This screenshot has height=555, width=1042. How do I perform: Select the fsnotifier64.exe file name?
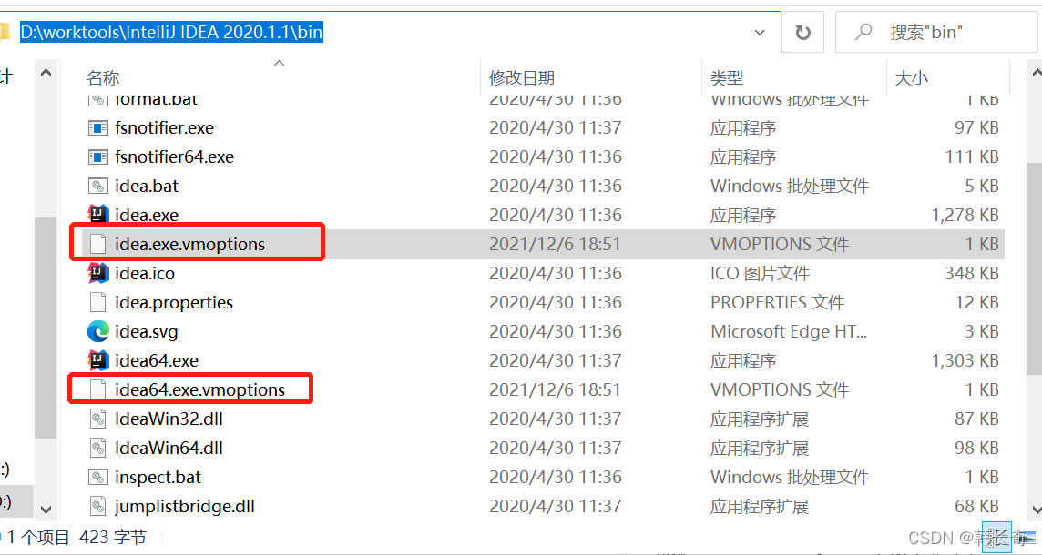click(174, 156)
